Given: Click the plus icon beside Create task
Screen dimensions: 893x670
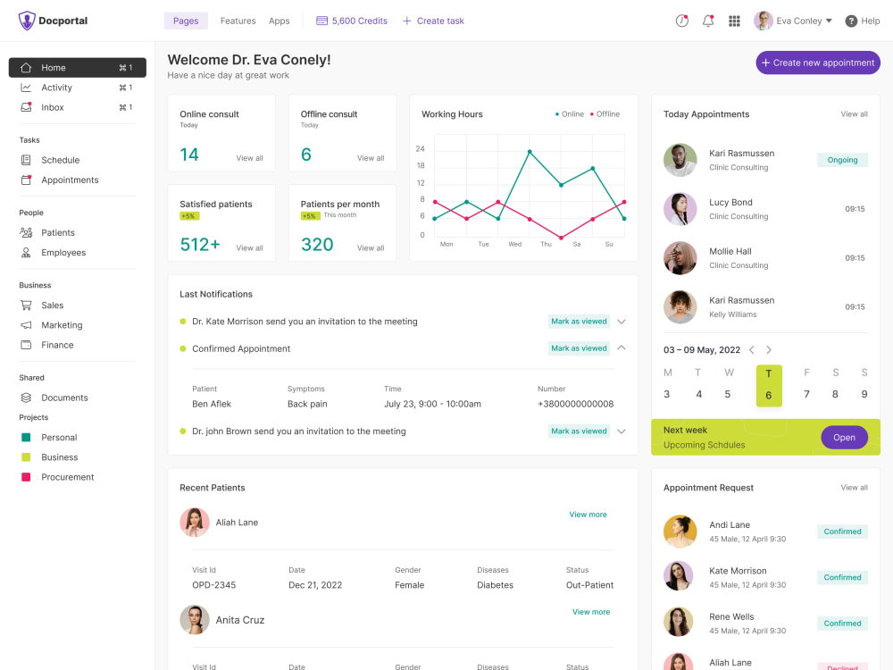Looking at the screenshot, I should click(x=406, y=21).
